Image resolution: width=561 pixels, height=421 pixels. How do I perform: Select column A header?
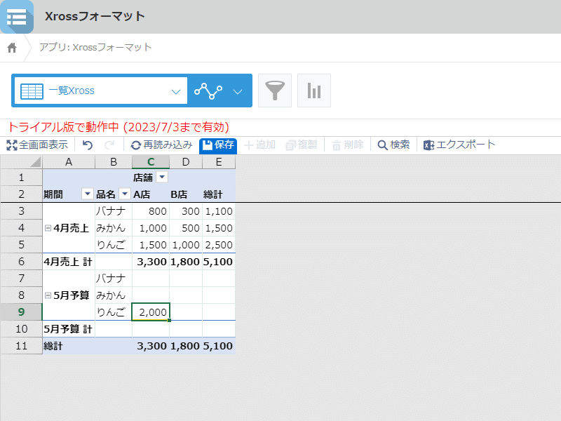point(69,162)
